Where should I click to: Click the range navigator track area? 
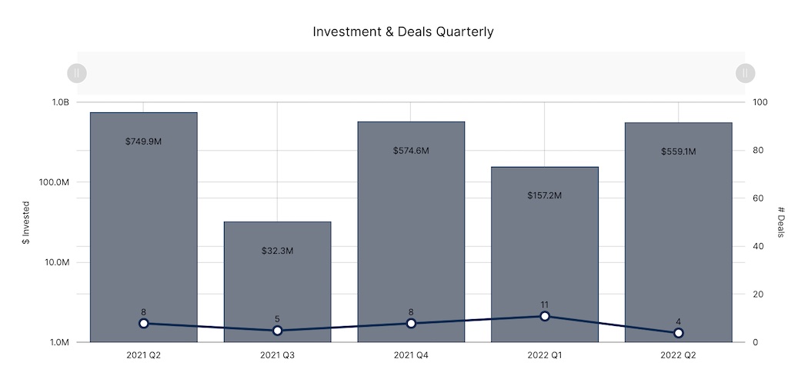pyautogui.click(x=411, y=73)
